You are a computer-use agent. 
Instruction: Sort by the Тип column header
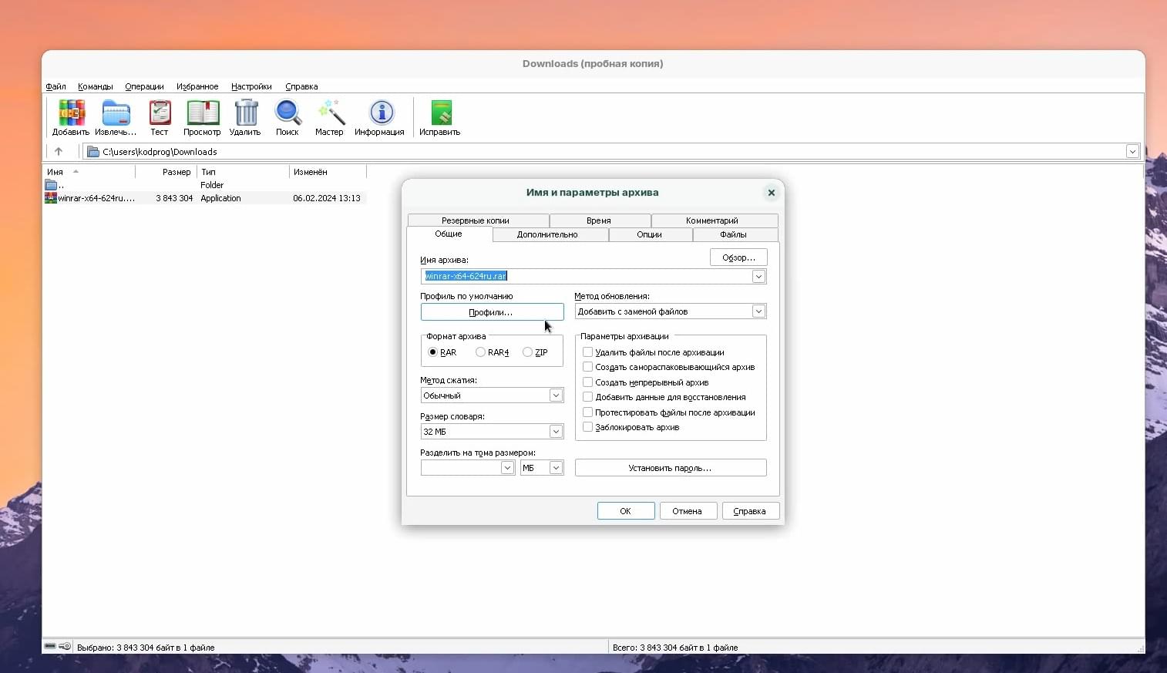[243, 172]
